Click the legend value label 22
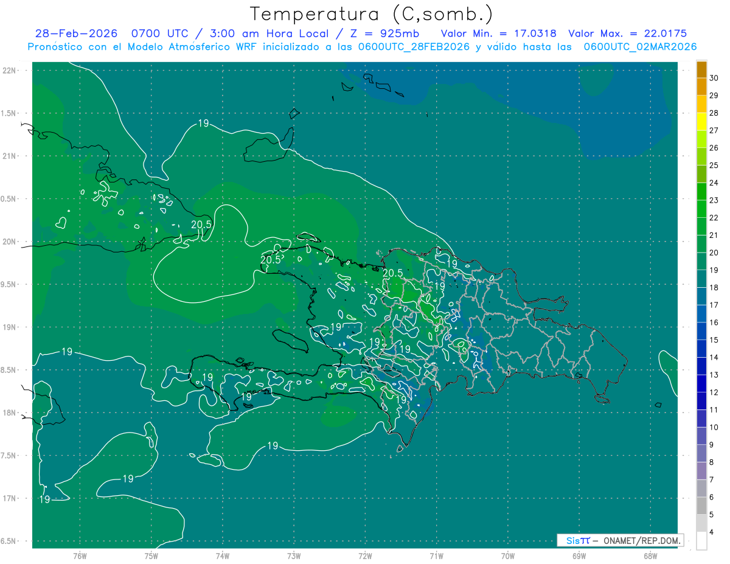The width and height of the screenshot is (730, 564). point(714,218)
